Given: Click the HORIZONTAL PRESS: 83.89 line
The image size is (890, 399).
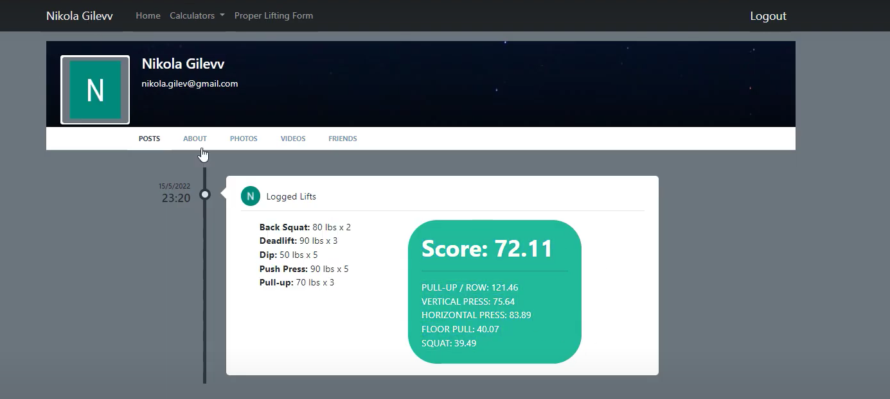Looking at the screenshot, I should (x=476, y=315).
